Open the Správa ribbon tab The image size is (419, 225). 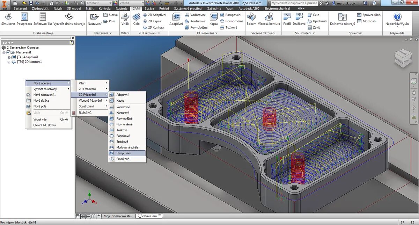149,8
